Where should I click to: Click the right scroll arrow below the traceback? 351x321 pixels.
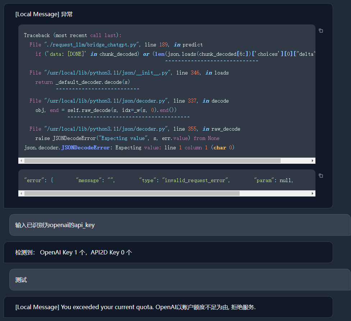pyautogui.click(x=313, y=160)
